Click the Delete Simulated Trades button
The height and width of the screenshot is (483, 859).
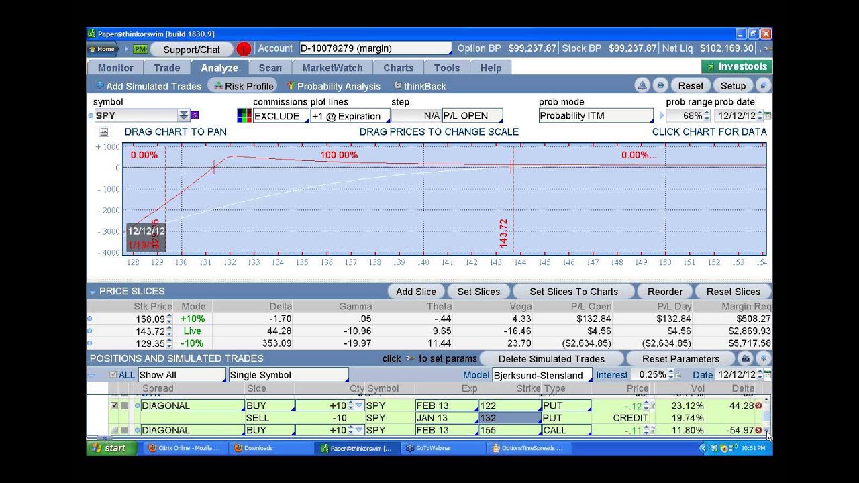click(552, 358)
